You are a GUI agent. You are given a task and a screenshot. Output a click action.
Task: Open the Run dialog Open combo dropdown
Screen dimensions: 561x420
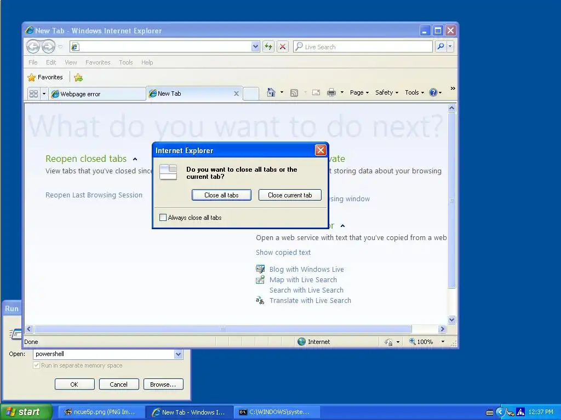pos(178,354)
